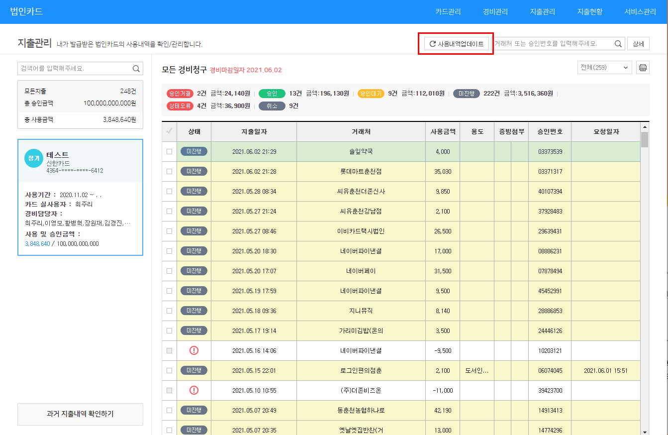Sort the table by the 지출일자 column header
The width and height of the screenshot is (668, 435).
[x=254, y=132]
